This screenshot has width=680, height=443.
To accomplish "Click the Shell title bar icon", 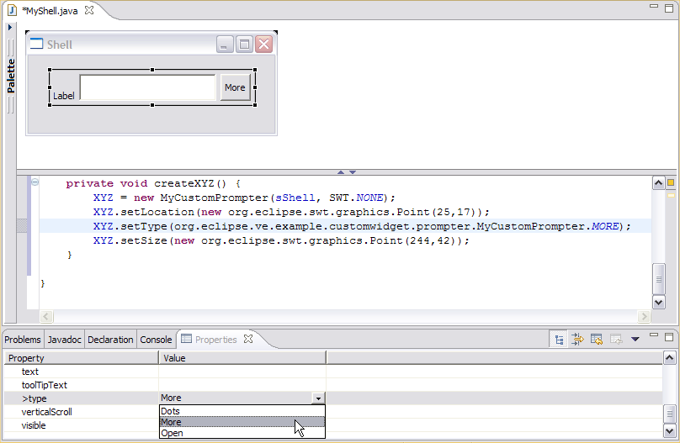I will tap(36, 44).
